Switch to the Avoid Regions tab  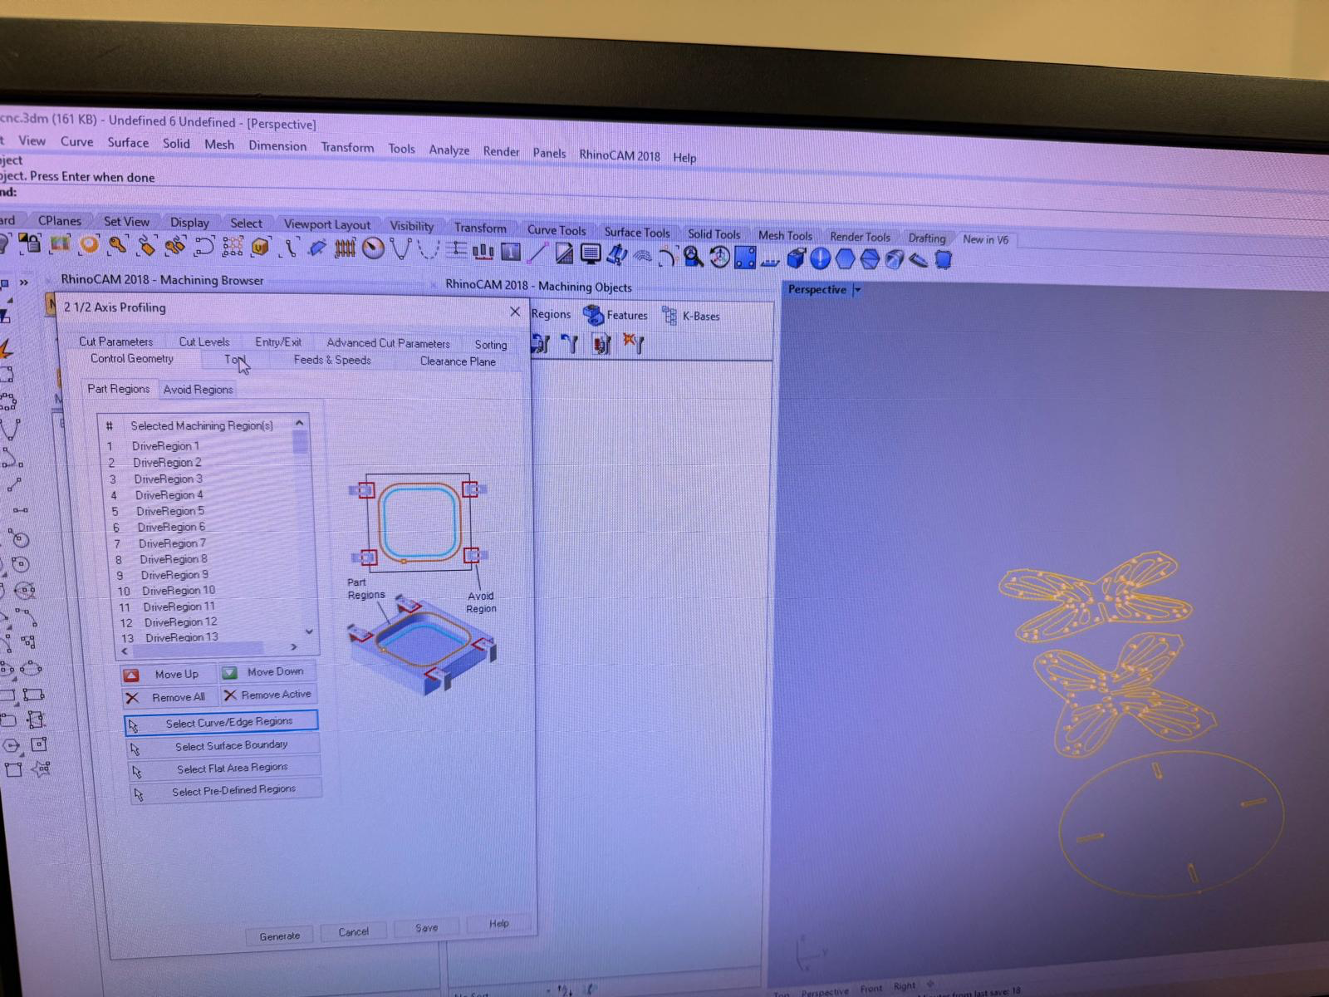tap(198, 389)
